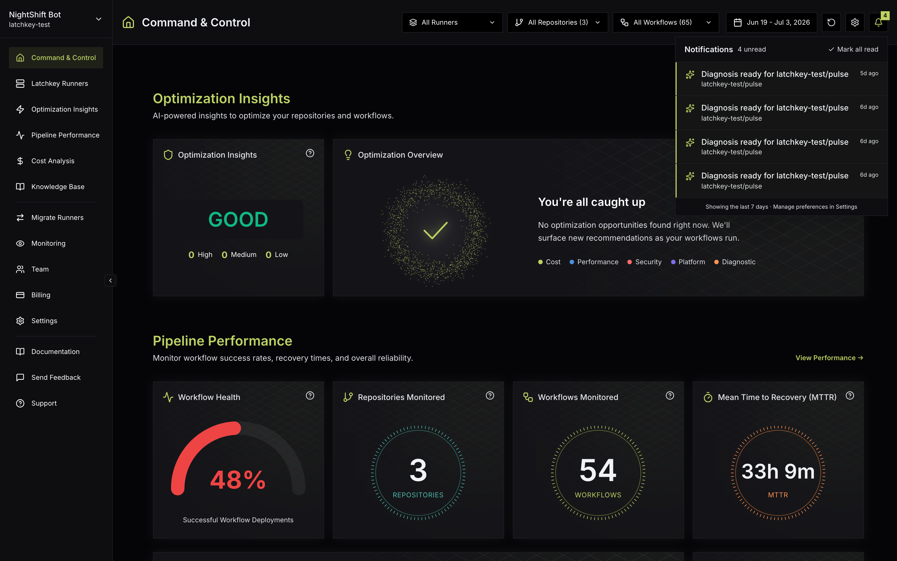Toggle the Performance legend item
The width and height of the screenshot is (897, 561).
(x=594, y=262)
